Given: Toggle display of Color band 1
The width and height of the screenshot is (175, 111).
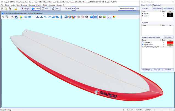Looking at the screenshot, I should coord(163,42).
